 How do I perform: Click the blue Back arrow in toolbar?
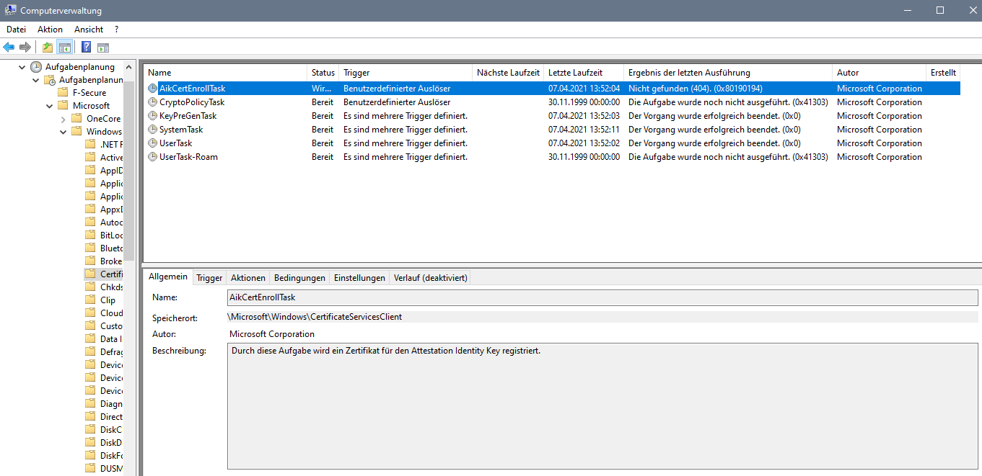9,47
